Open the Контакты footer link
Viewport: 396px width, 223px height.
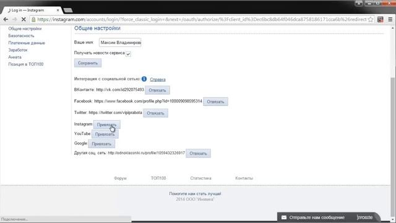tap(244, 178)
